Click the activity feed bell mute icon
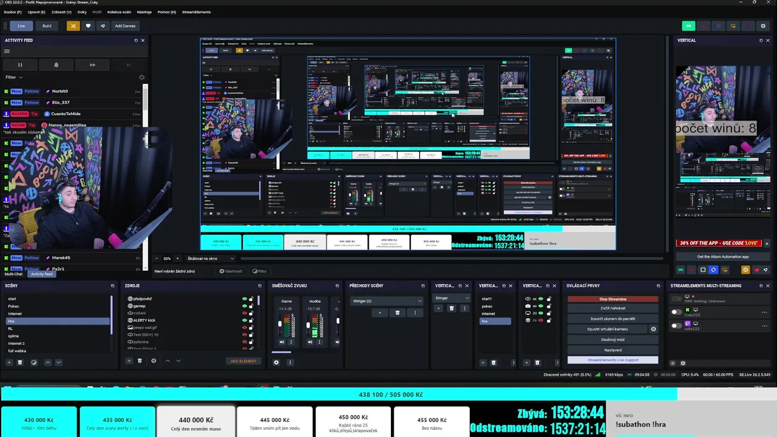Viewport: 777px width, 437px height. point(56,65)
